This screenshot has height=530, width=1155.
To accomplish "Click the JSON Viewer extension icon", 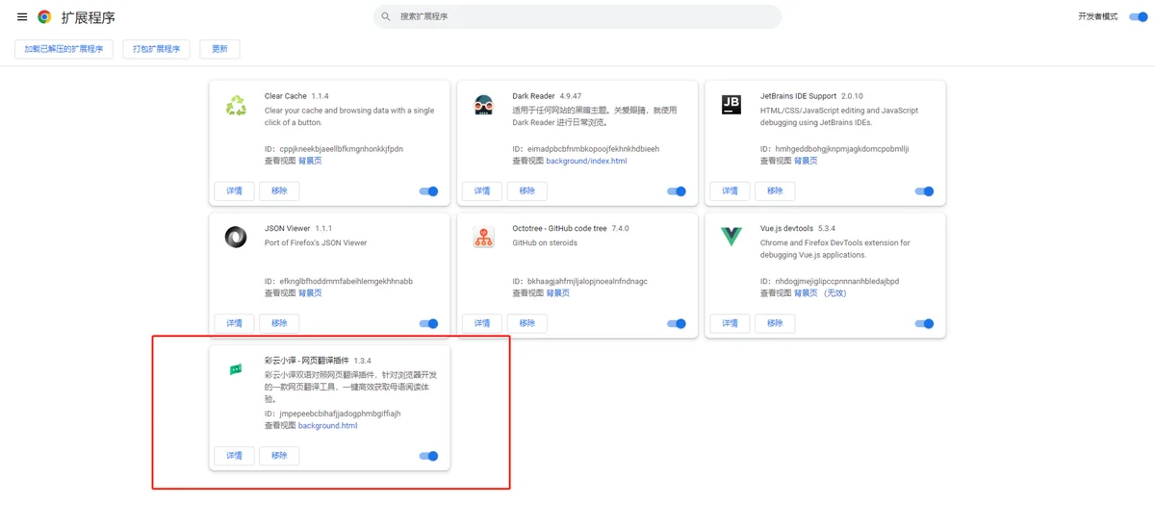I will click(236, 238).
